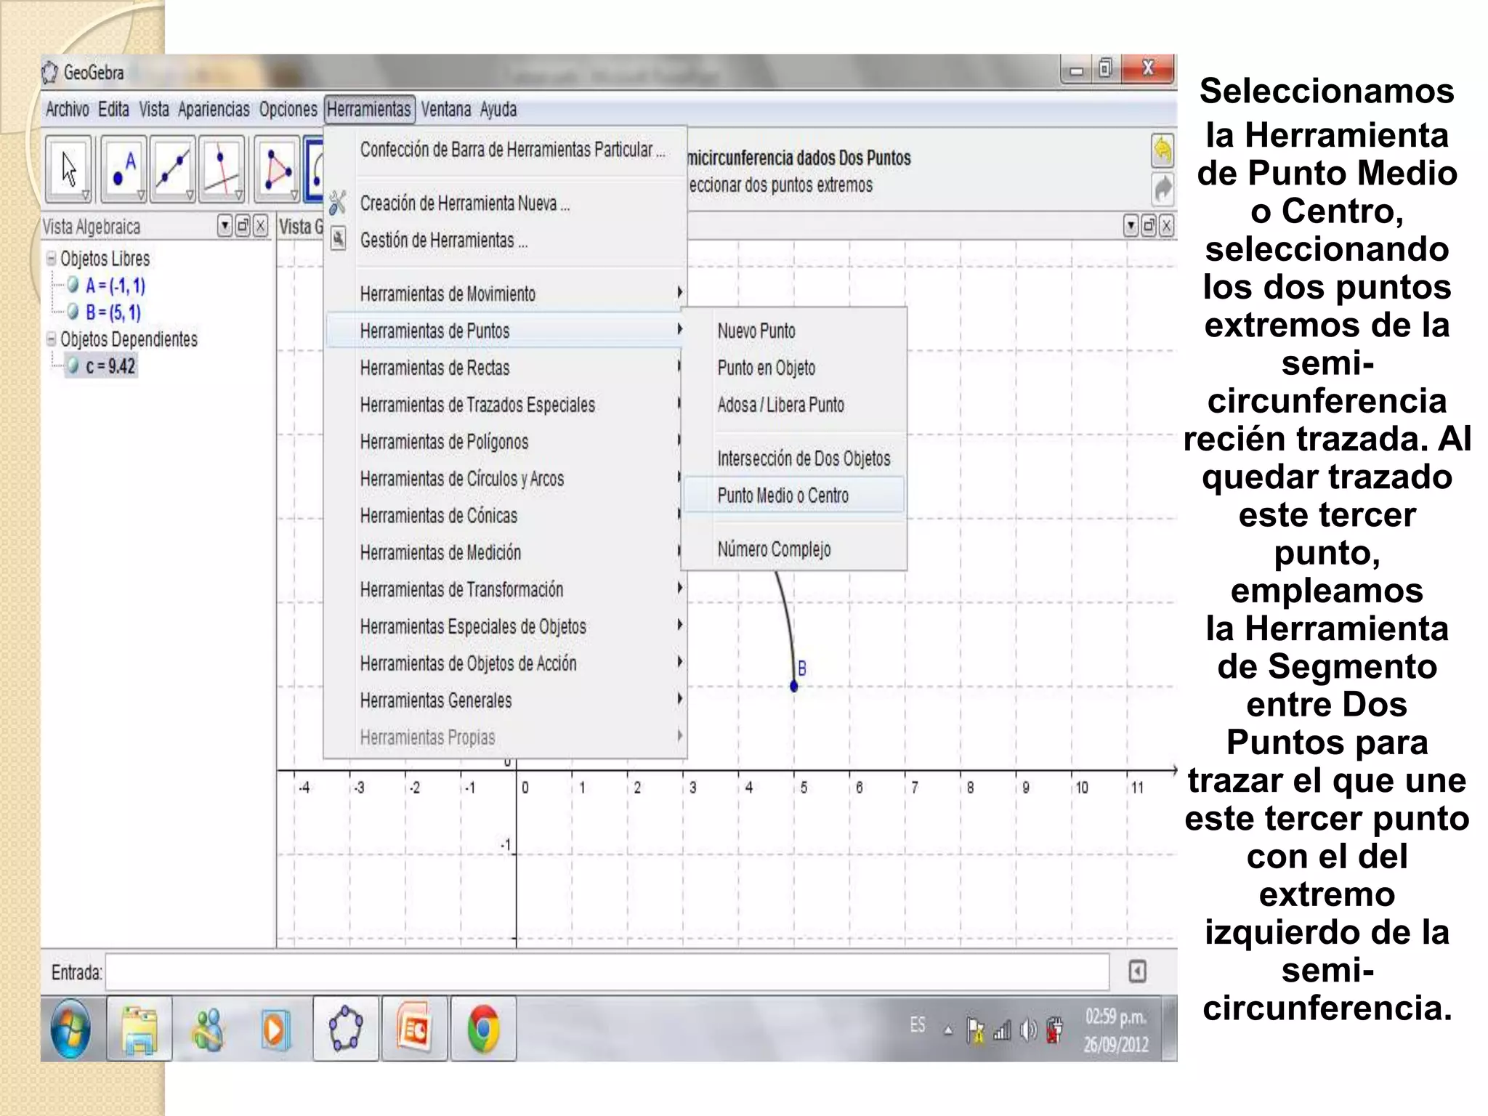The image size is (1488, 1116).
Task: Click in the Entrada input field
Action: (607, 972)
